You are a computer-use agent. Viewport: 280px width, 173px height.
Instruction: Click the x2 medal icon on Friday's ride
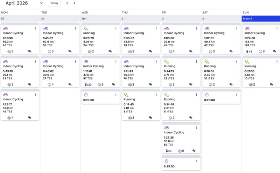point(167,151)
